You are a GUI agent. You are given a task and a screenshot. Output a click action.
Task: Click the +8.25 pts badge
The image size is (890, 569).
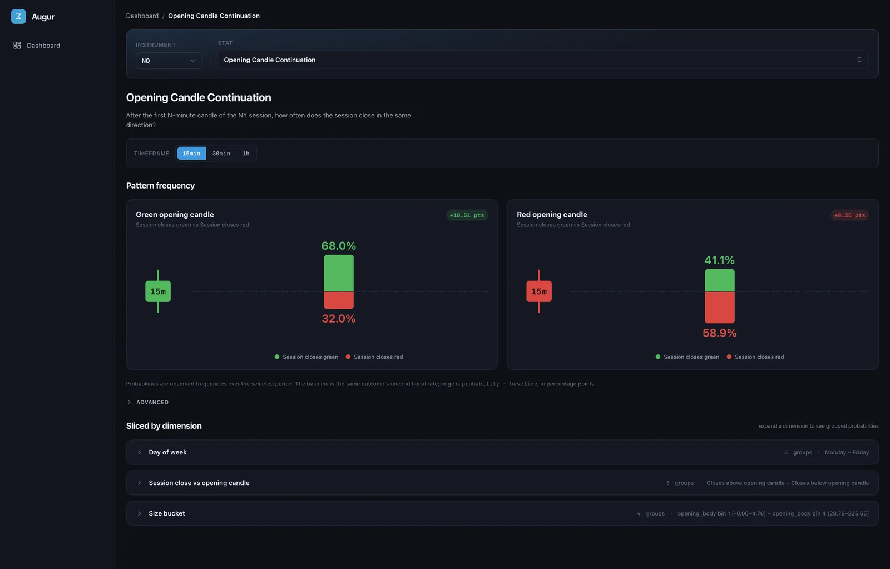pos(849,215)
